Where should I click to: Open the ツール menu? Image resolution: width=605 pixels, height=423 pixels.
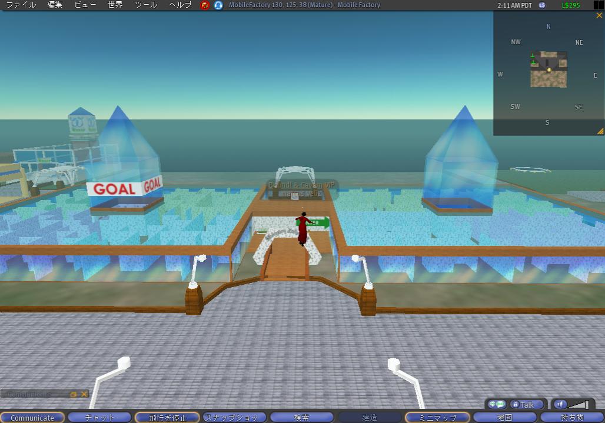[146, 5]
